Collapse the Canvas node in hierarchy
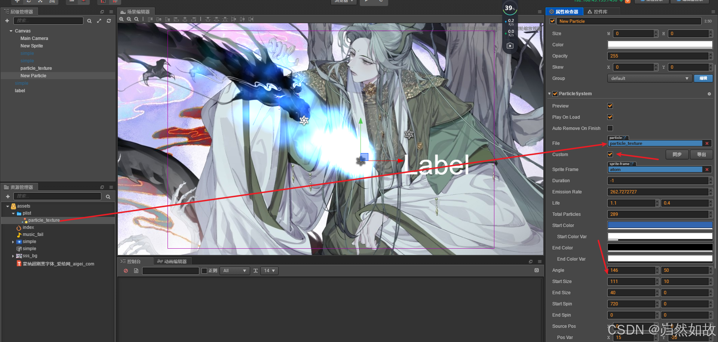Viewport: 718px width, 342px height. tap(11, 31)
